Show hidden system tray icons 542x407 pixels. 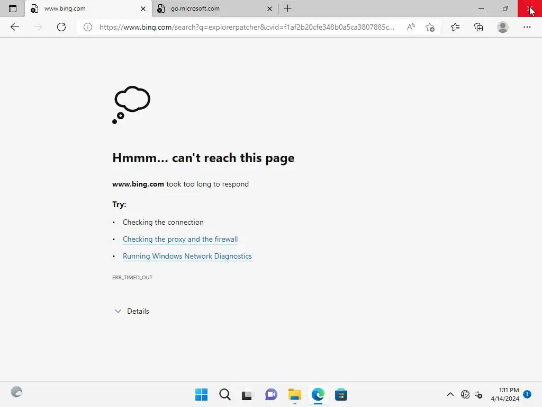450,394
